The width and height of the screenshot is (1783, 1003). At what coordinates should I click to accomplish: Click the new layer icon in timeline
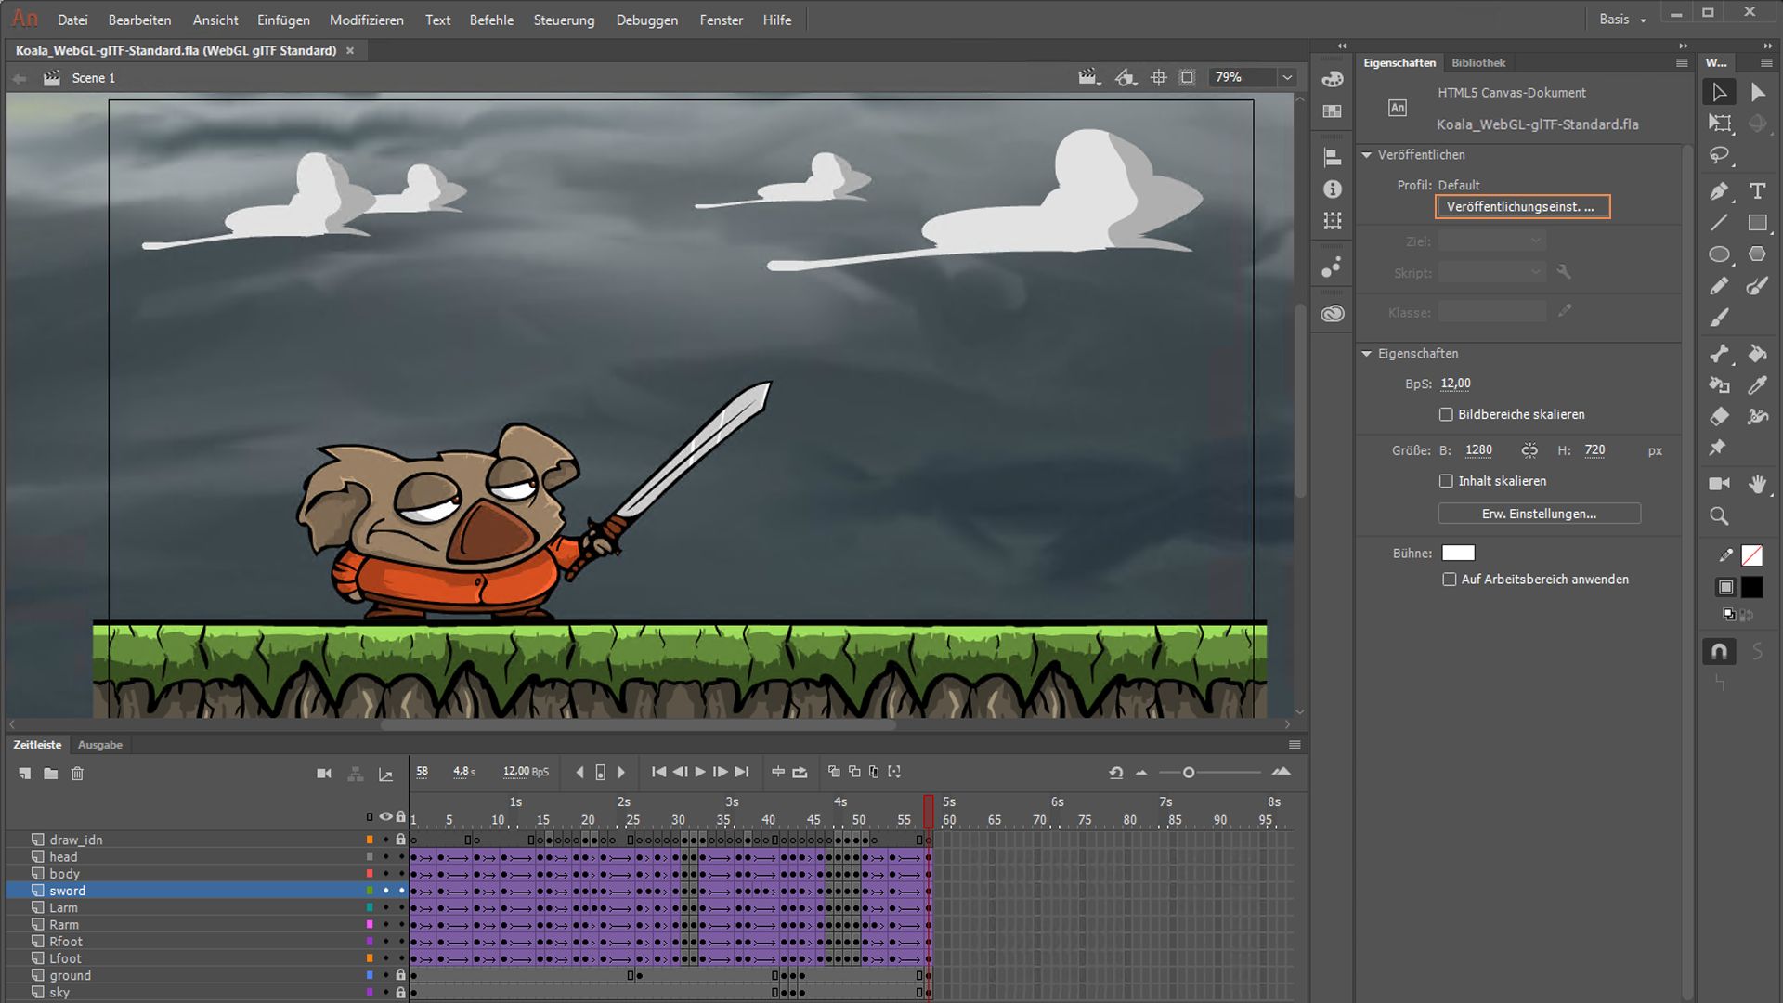click(x=25, y=774)
